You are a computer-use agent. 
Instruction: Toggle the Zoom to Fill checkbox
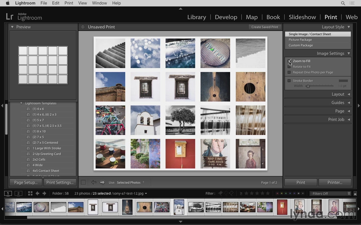pos(289,61)
